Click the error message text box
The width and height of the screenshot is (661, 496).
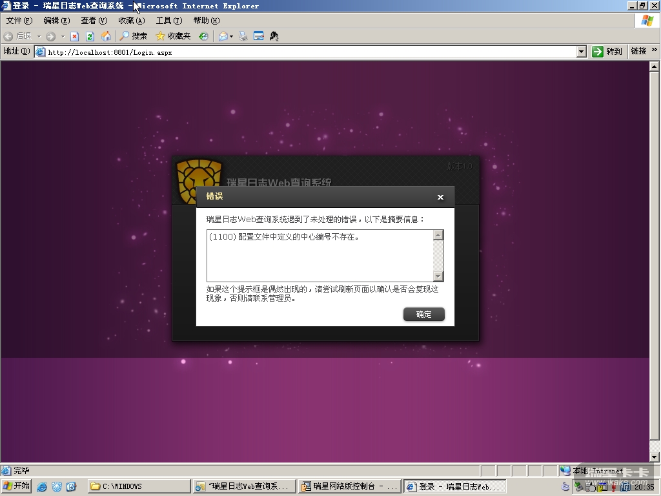coord(320,256)
